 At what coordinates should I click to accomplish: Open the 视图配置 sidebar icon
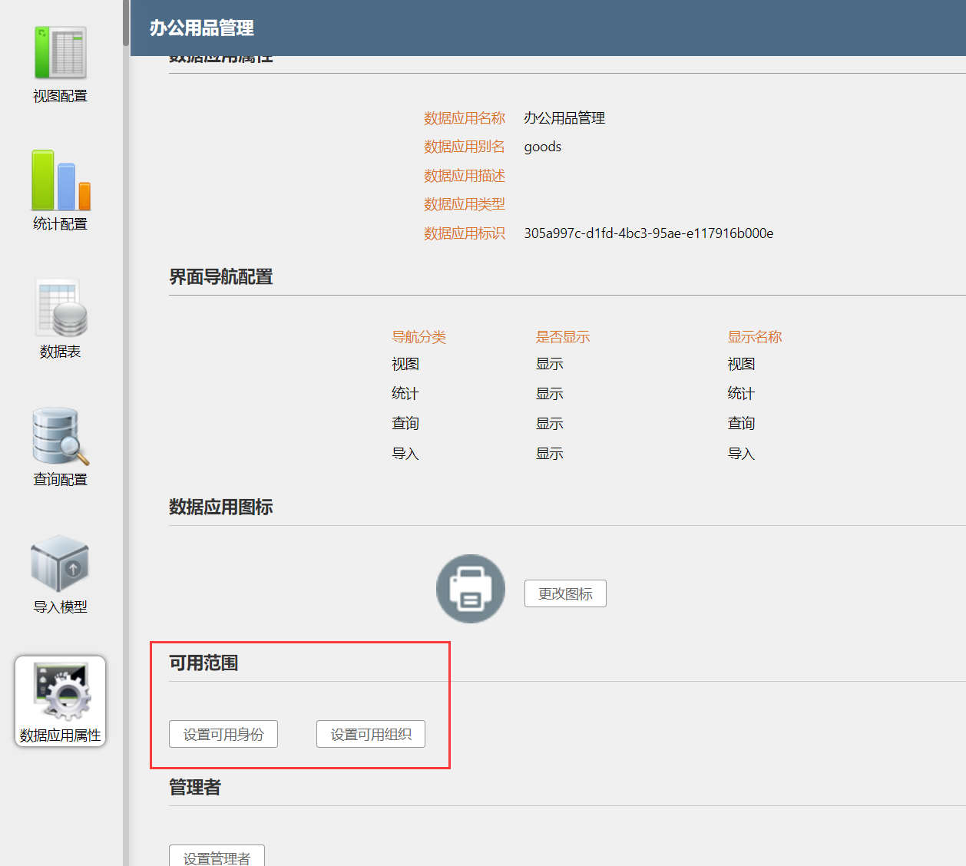[60, 53]
